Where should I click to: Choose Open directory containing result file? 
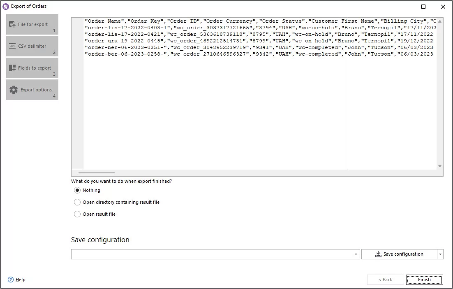pos(77,202)
